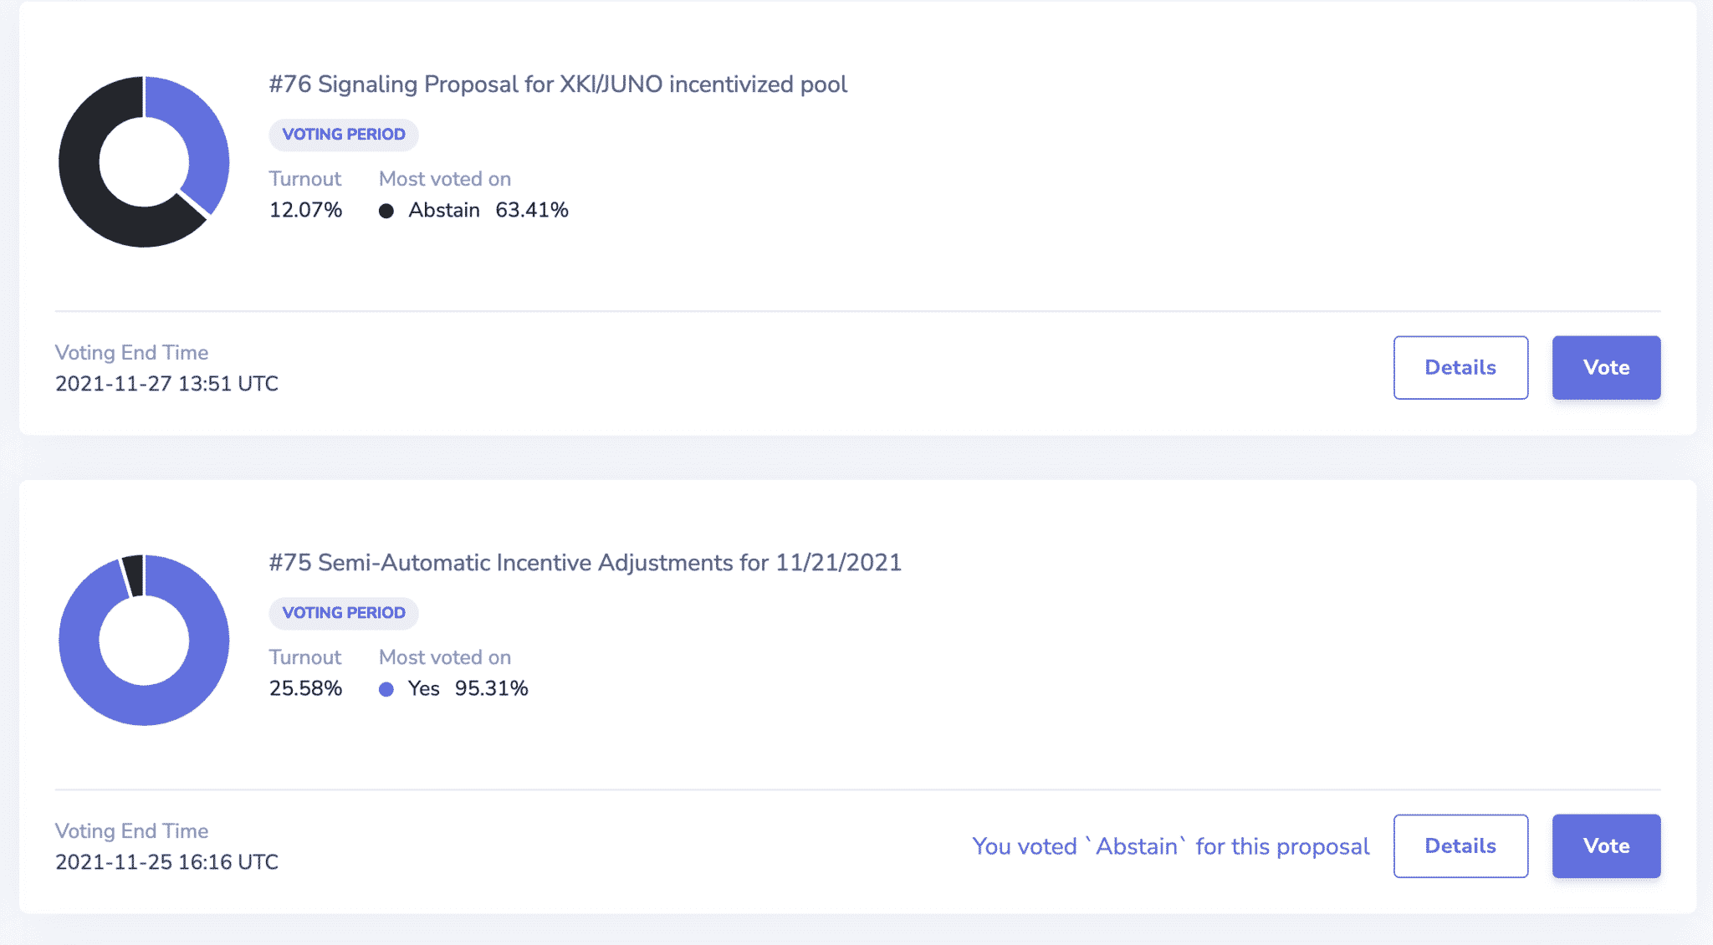Viewport: 1713px width, 945px height.
Task: Click Vote on XKI/JUNO incentivized pool proposal
Action: (x=1606, y=368)
